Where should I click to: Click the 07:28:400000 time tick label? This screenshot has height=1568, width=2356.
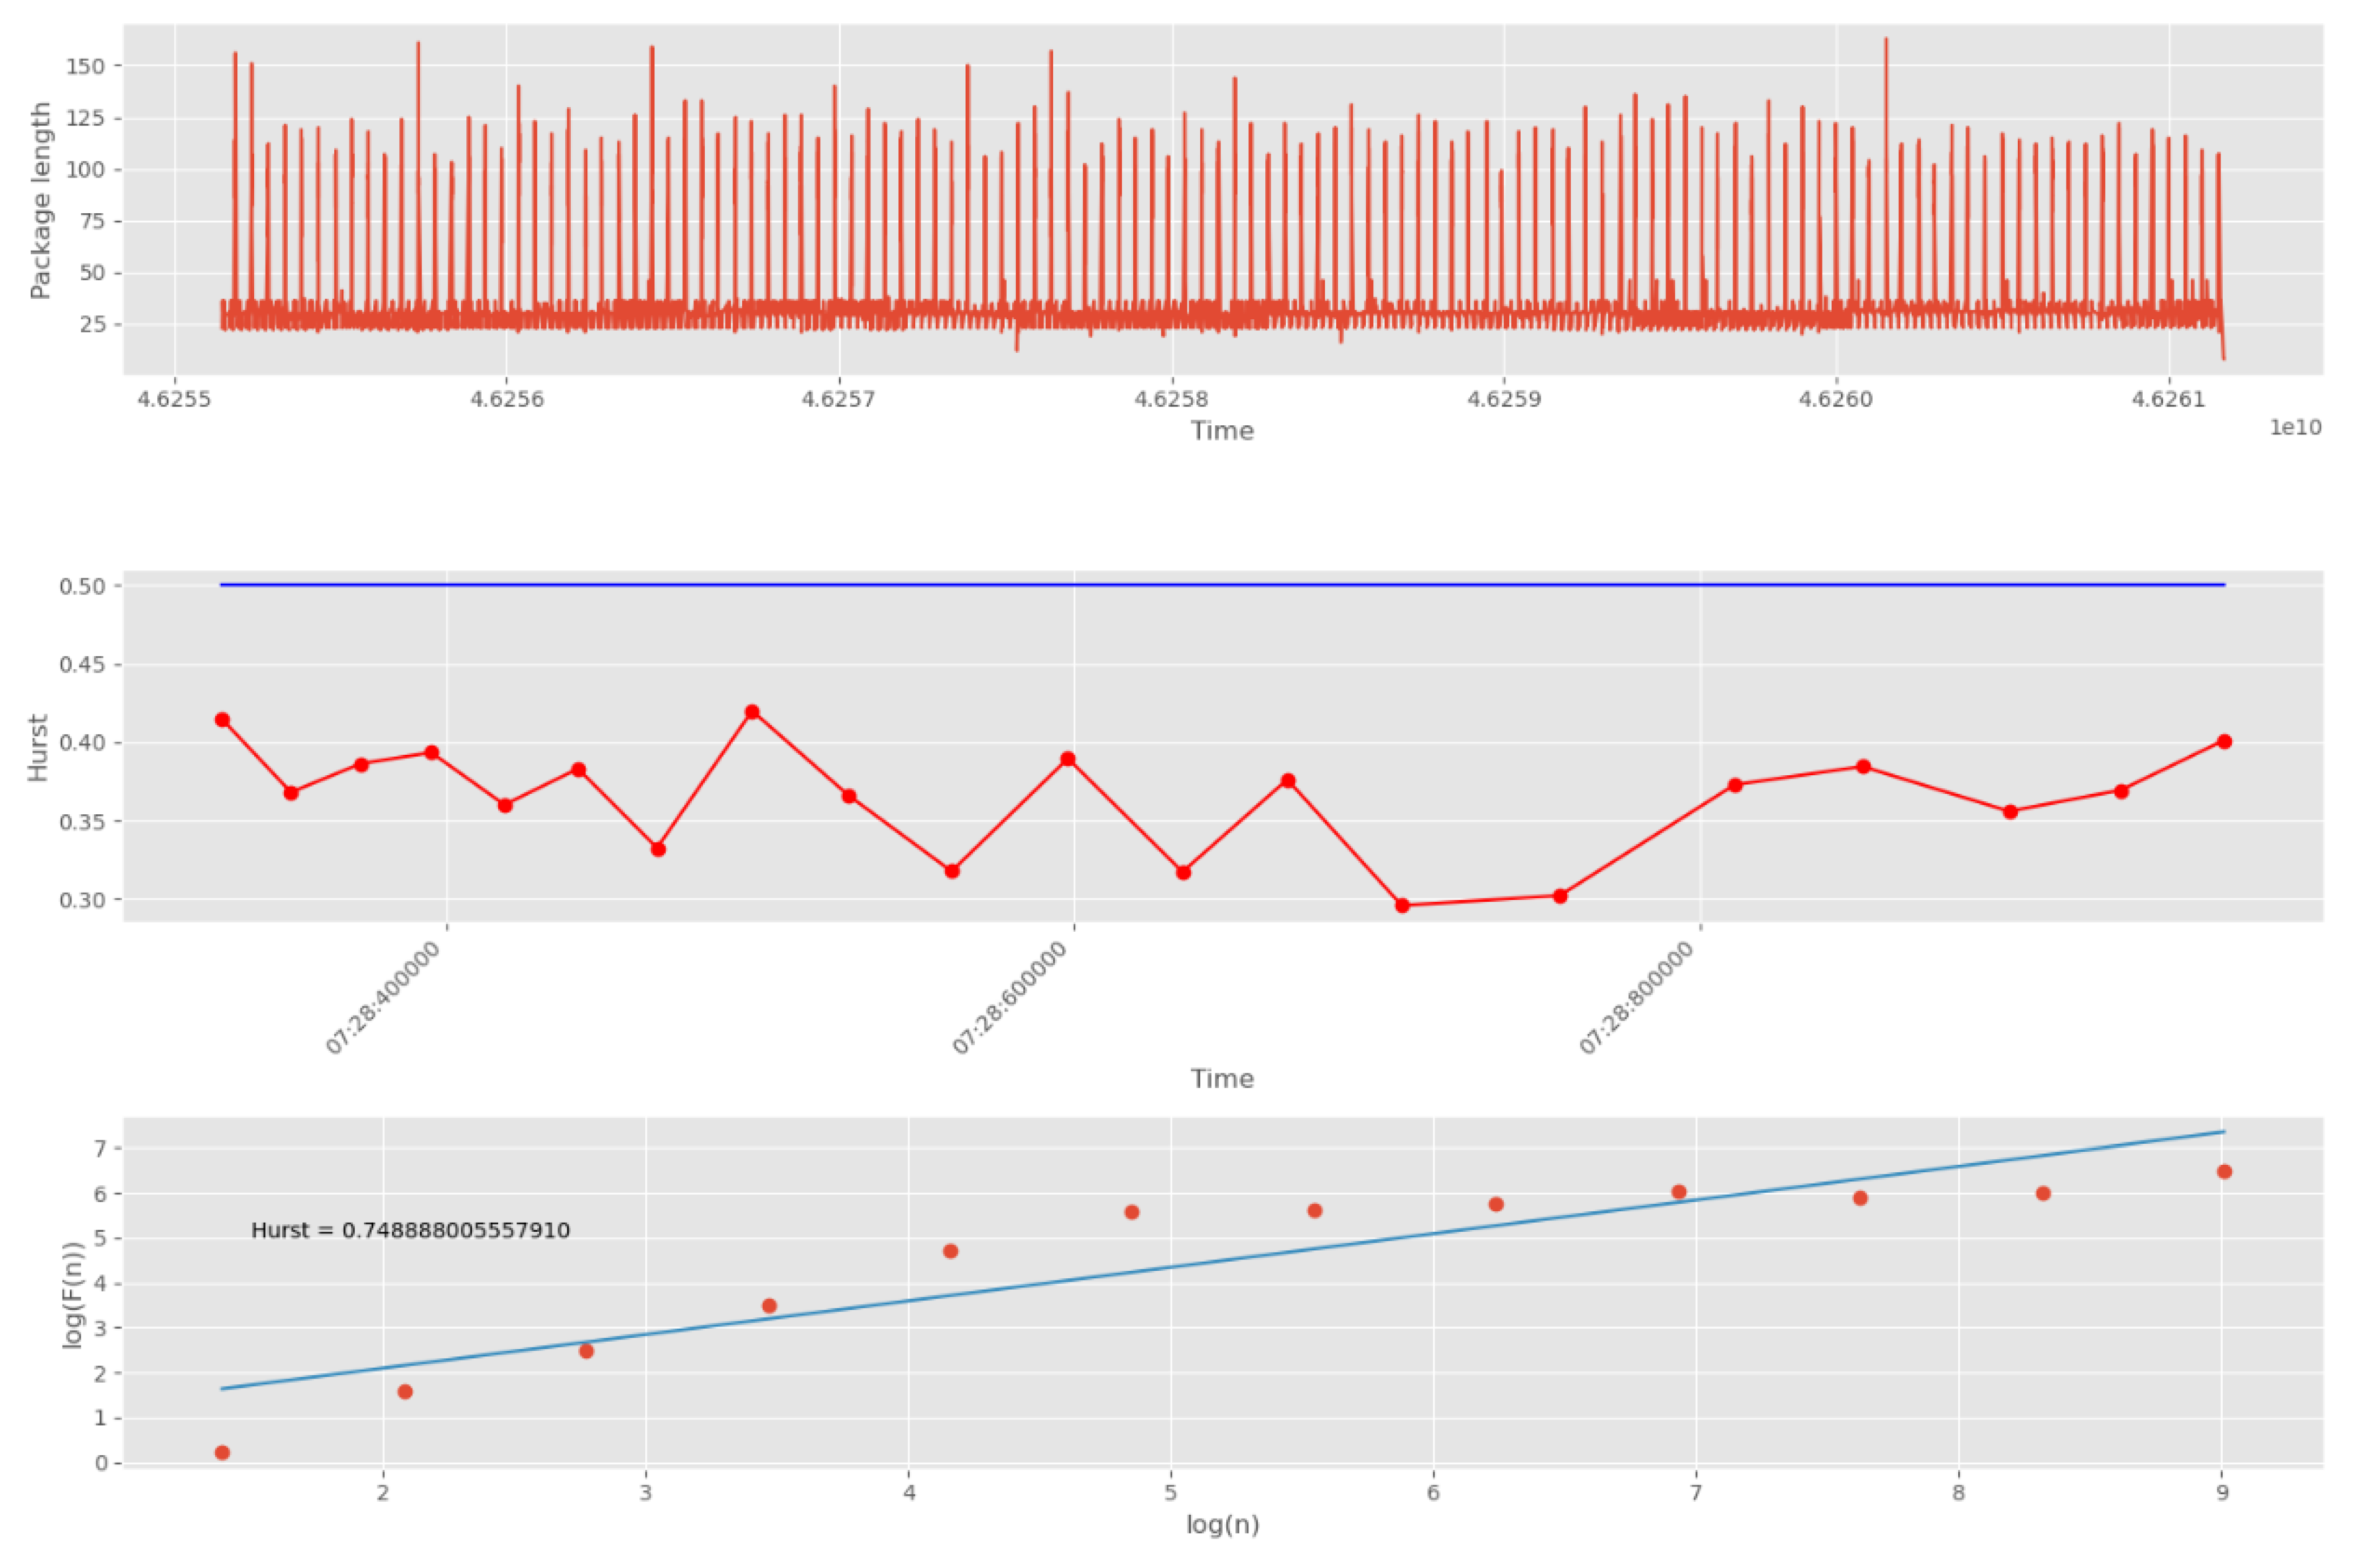pos(383,997)
